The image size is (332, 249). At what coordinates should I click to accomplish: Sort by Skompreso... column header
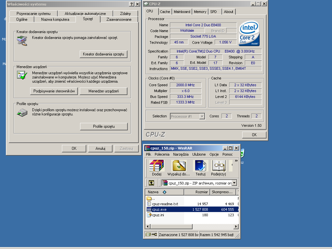(222, 192)
